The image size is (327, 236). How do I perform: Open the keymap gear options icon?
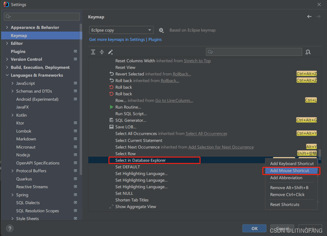point(161,30)
